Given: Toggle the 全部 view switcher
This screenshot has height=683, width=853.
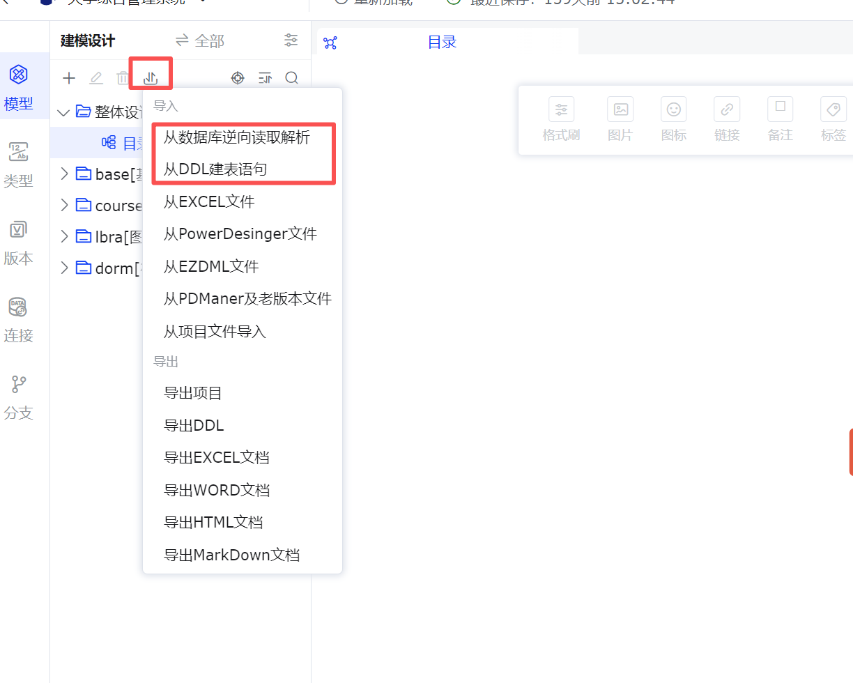Looking at the screenshot, I should 200,41.
